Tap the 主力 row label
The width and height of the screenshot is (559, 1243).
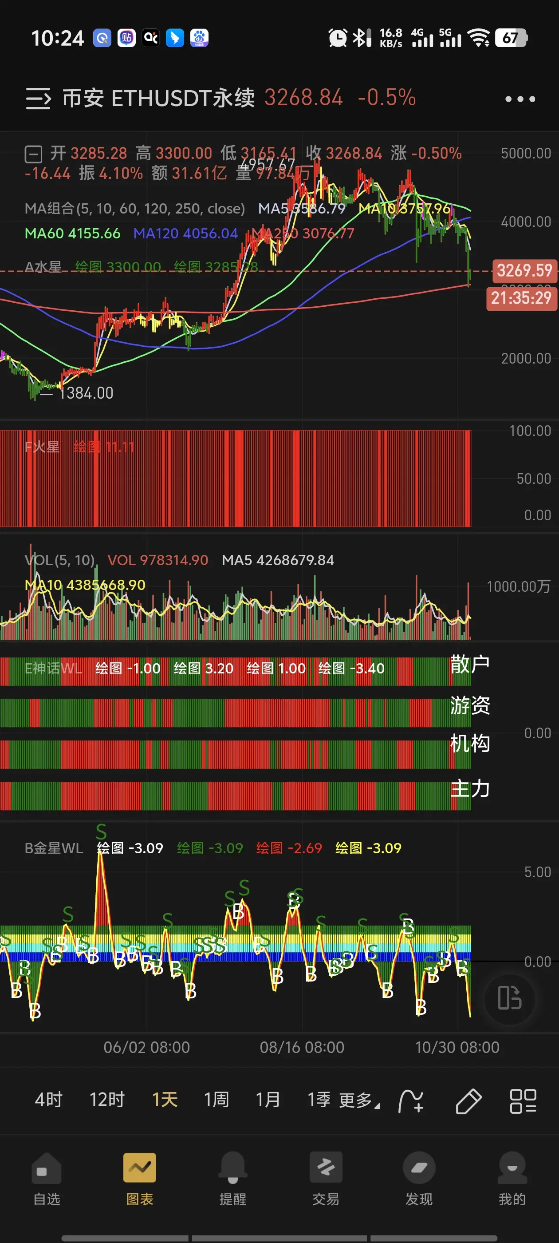(x=470, y=788)
